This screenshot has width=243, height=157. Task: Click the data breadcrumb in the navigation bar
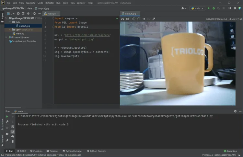[29, 8]
